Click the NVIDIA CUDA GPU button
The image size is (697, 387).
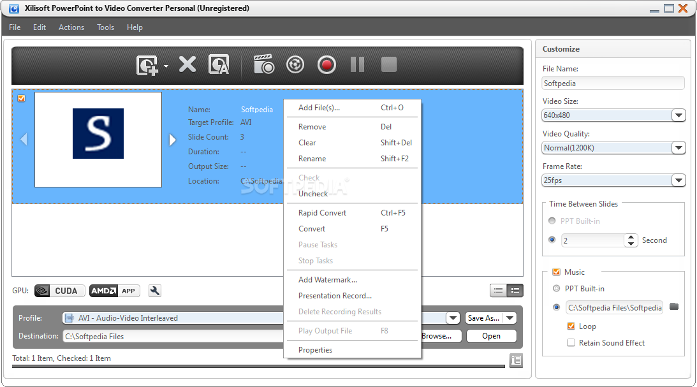click(59, 291)
